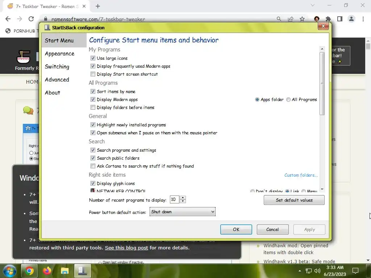This screenshot has height=278, width=371.
Task: Toggle Highlight newly installed programs
Action: (x=93, y=125)
